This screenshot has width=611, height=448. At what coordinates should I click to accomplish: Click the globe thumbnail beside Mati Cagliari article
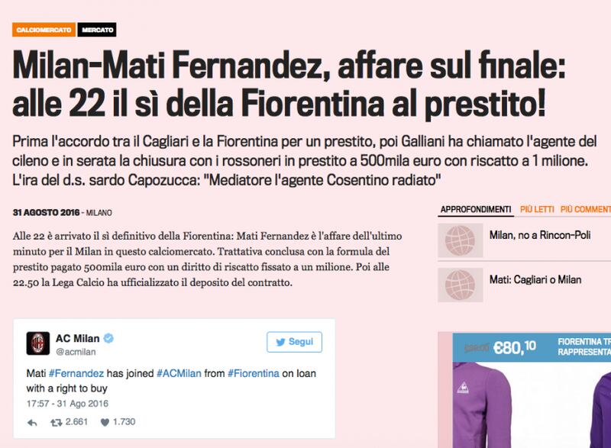[x=461, y=285]
